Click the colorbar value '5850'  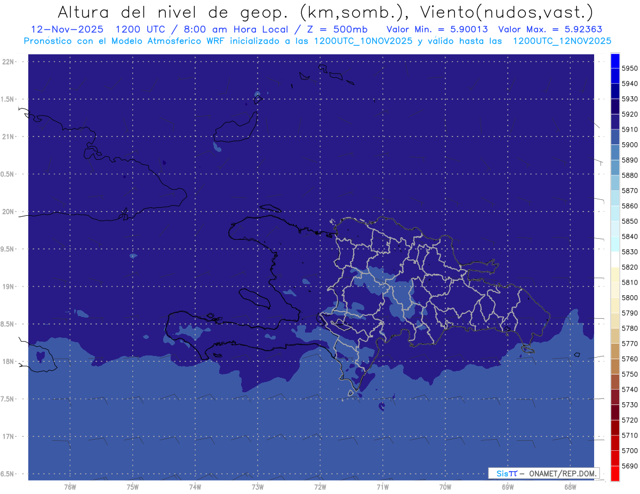pos(630,221)
